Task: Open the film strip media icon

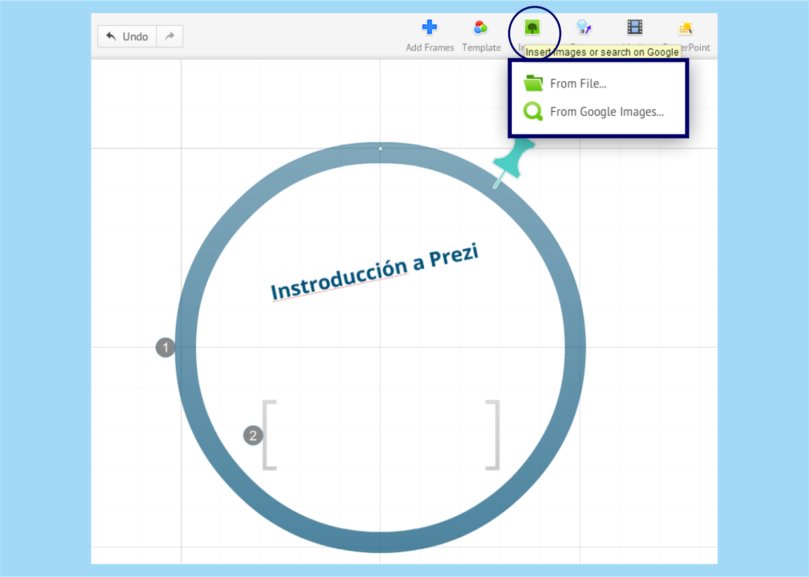Action: (635, 27)
